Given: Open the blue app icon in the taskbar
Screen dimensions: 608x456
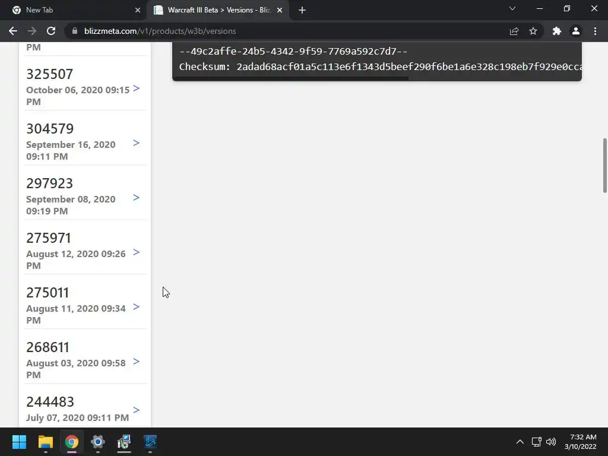Looking at the screenshot, I should tap(150, 442).
